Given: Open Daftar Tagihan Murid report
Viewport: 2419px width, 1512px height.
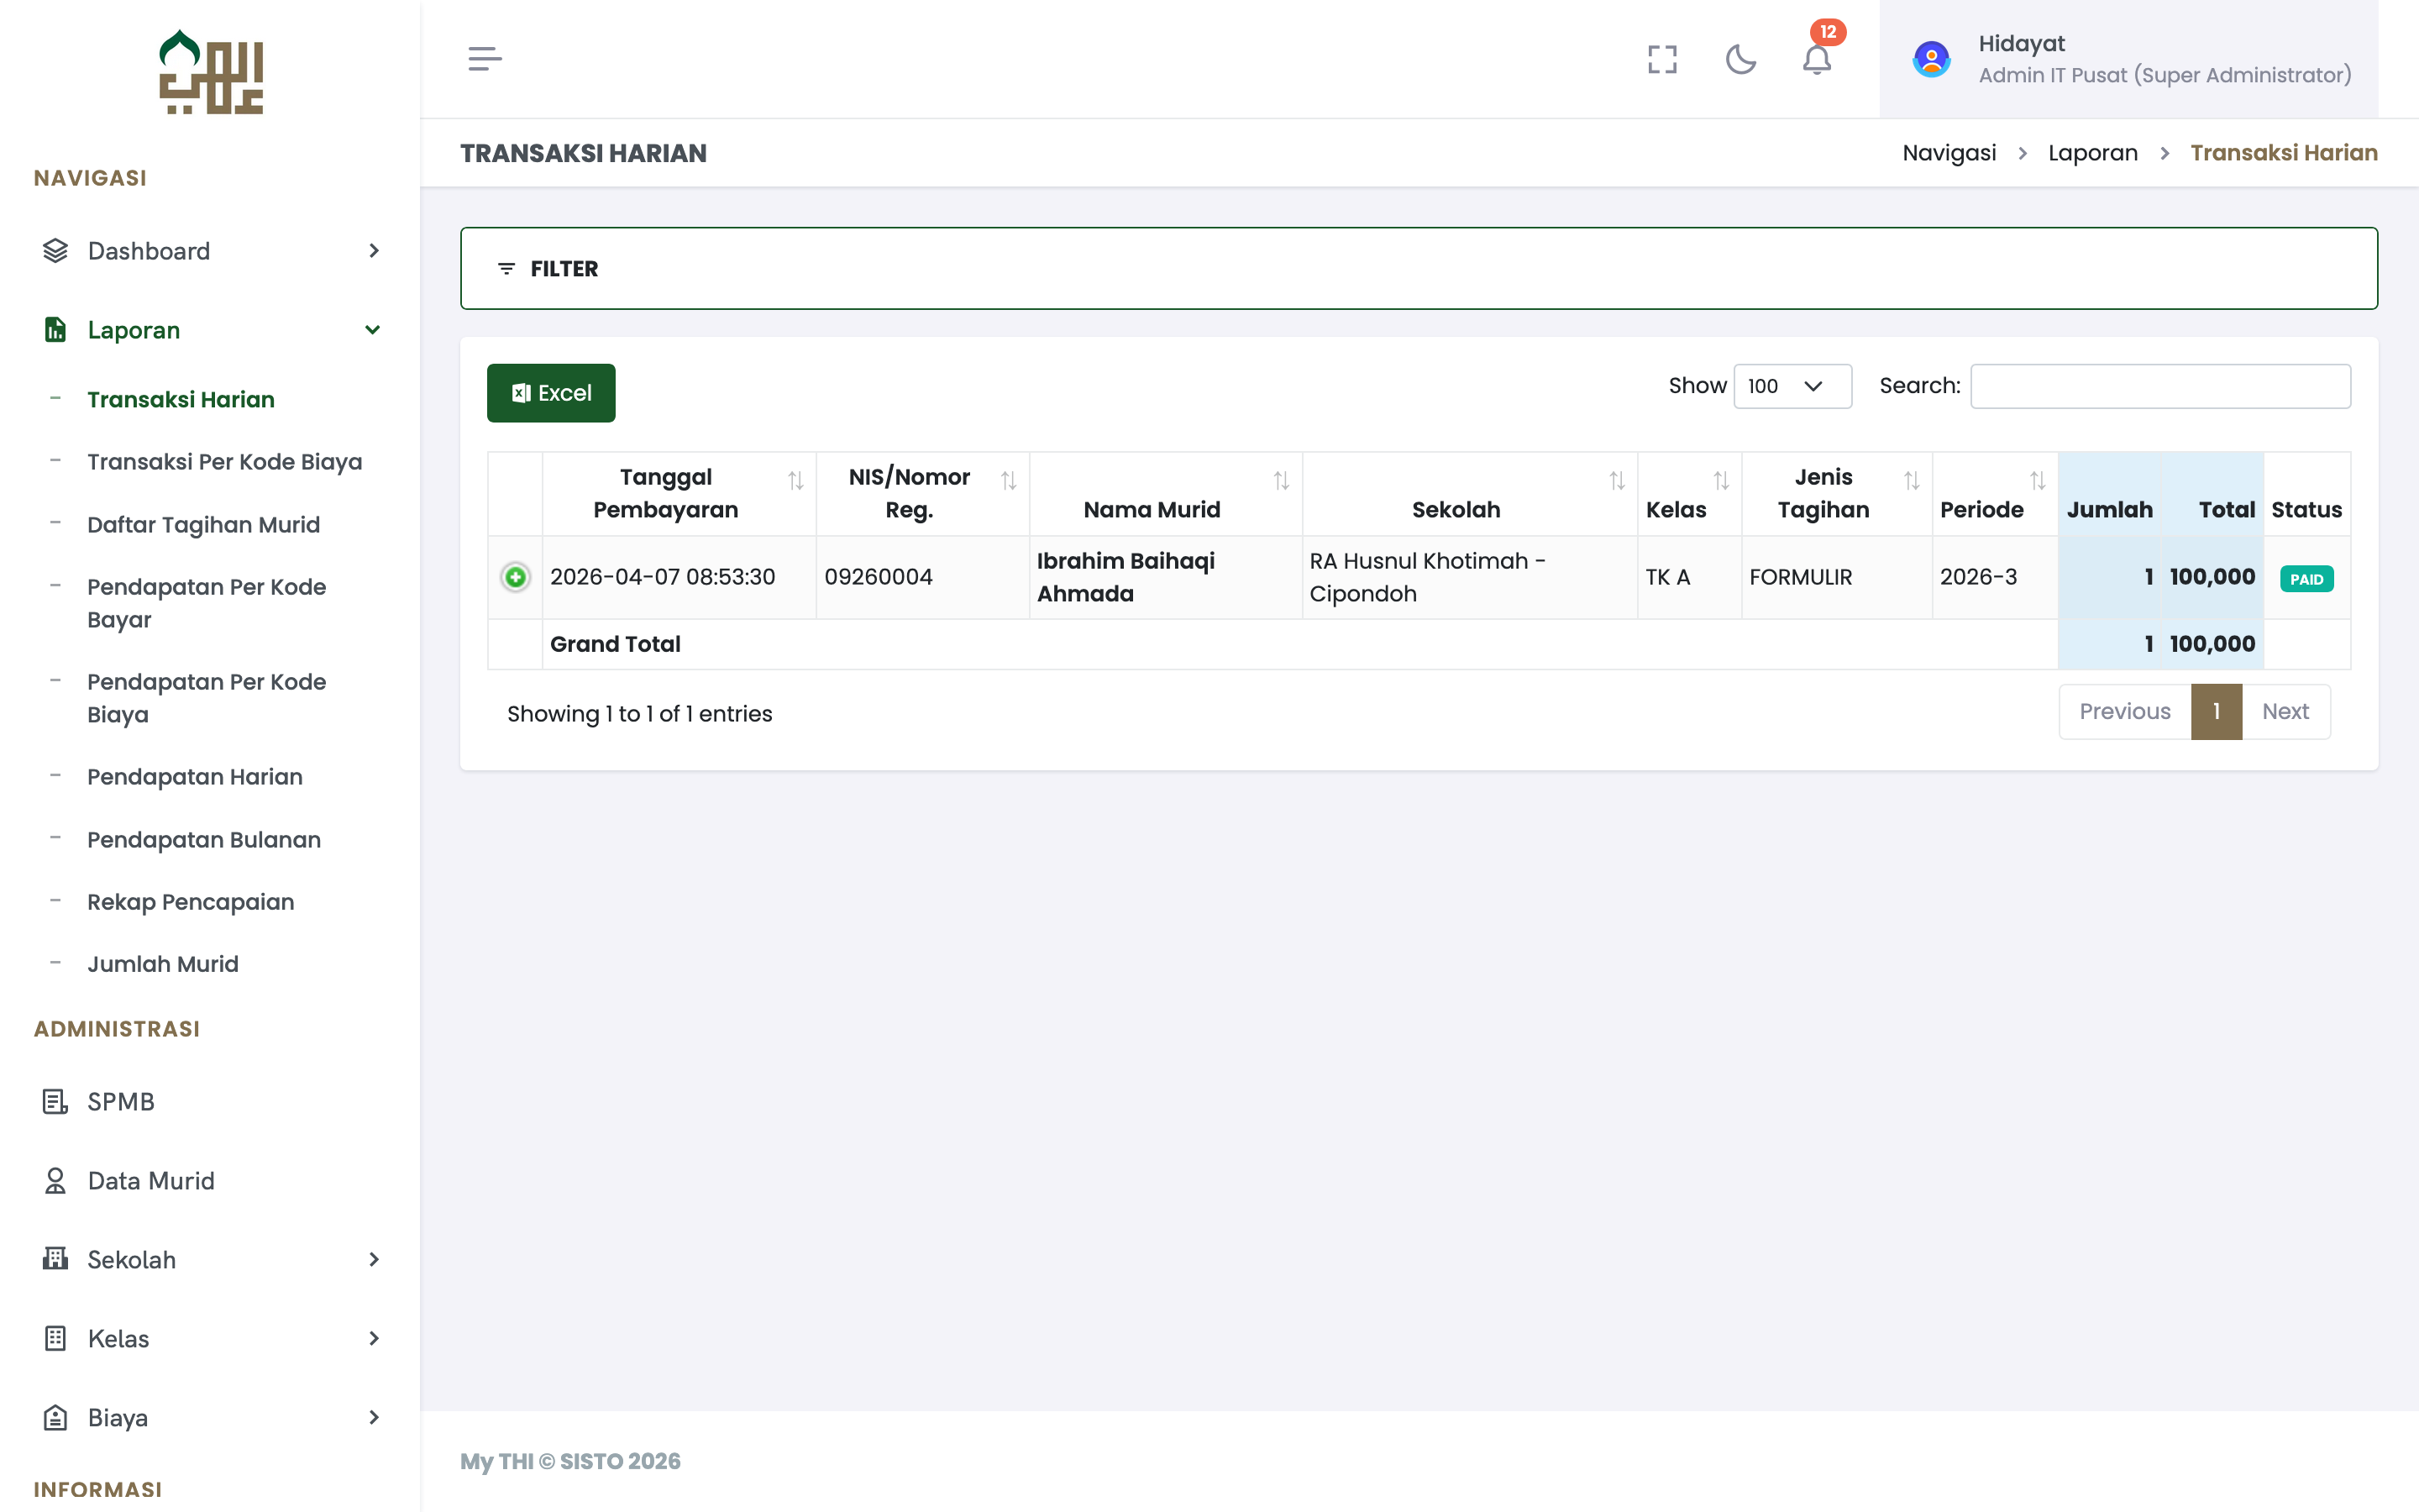Looking at the screenshot, I should [204, 525].
